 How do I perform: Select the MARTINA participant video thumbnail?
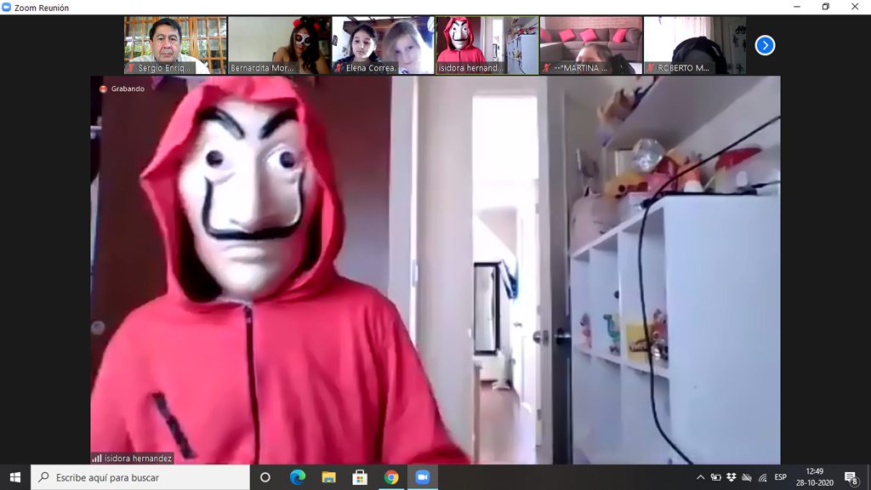[x=591, y=45]
